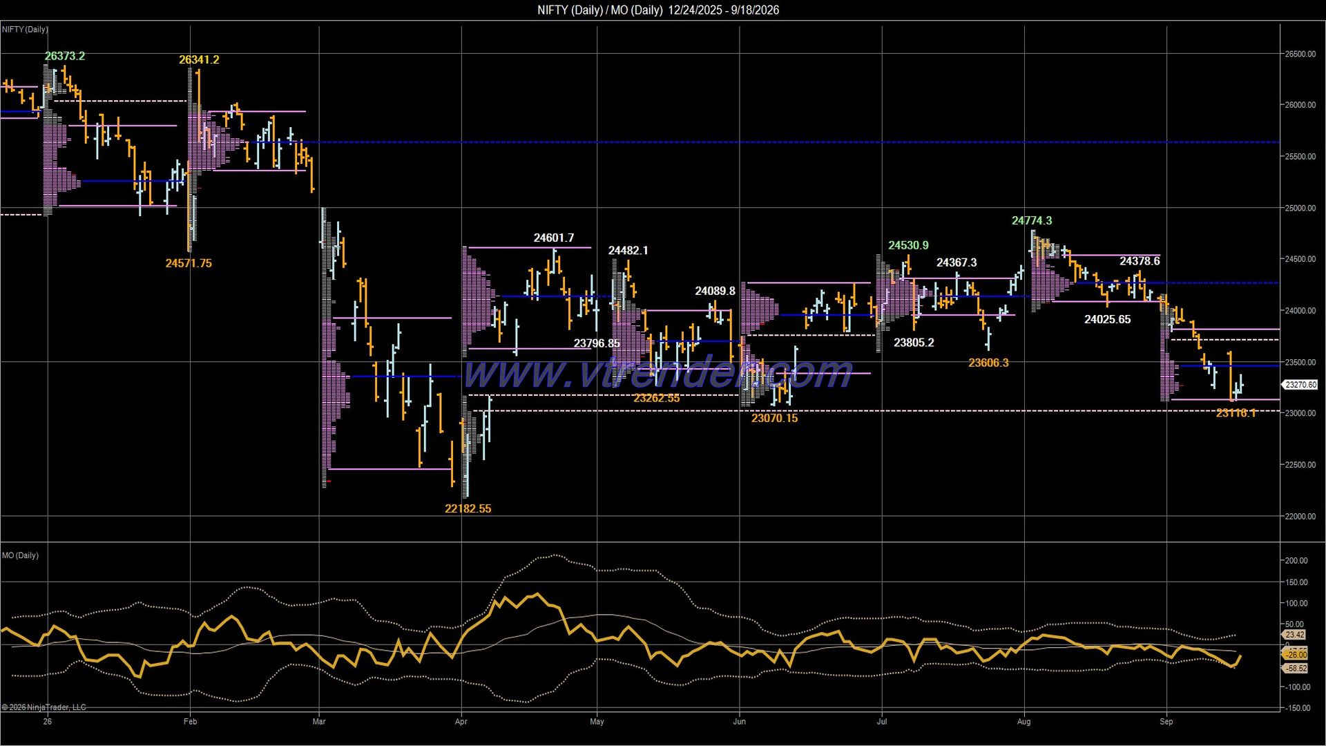
Task: Click the 24378.6 price label
Action: pyautogui.click(x=1140, y=261)
